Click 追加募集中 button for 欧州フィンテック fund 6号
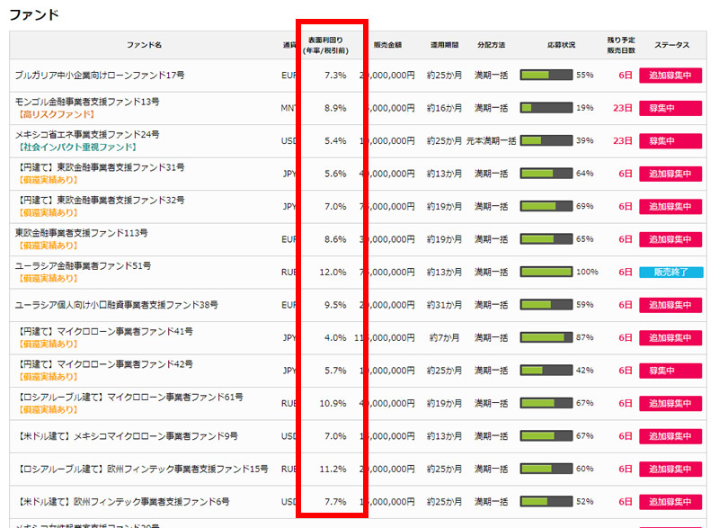The image size is (719, 528). point(670,502)
